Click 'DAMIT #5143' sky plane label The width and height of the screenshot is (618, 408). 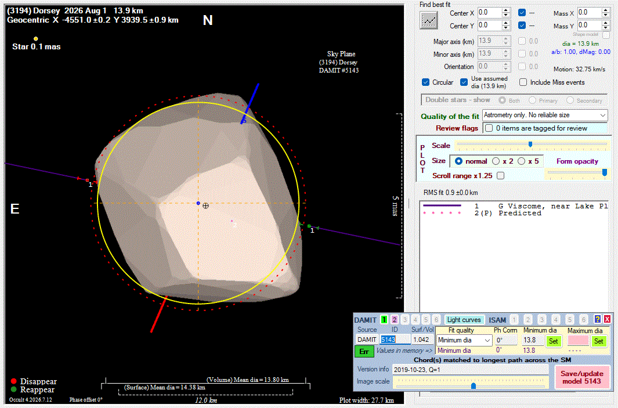click(x=338, y=71)
